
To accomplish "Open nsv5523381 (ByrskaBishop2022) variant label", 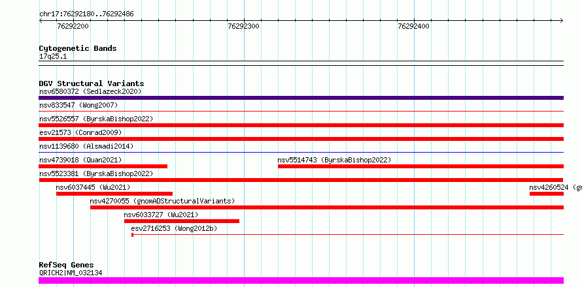I will click(96, 174).
